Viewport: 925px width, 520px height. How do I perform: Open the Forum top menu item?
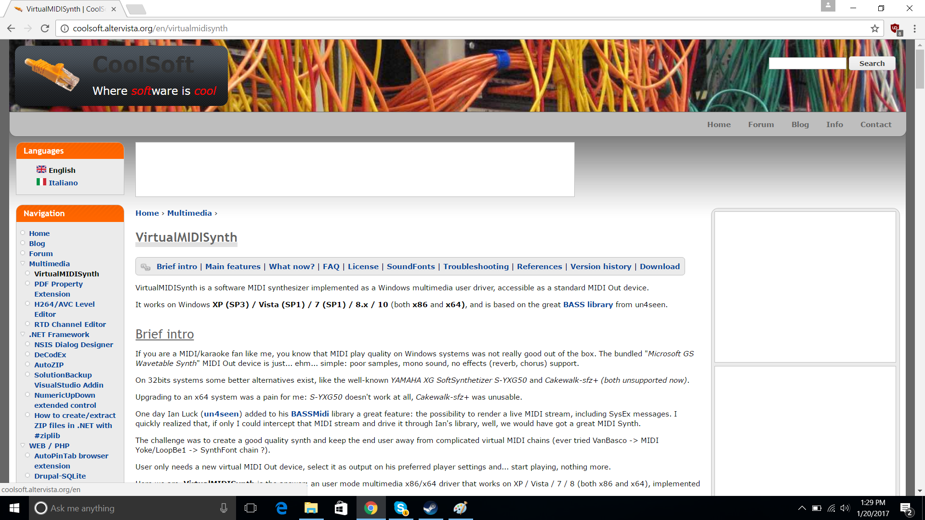tap(761, 124)
